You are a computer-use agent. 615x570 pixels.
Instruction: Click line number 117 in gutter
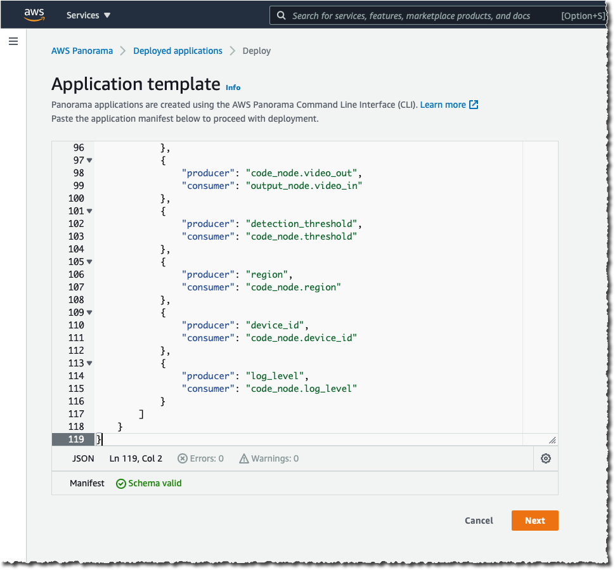point(76,414)
